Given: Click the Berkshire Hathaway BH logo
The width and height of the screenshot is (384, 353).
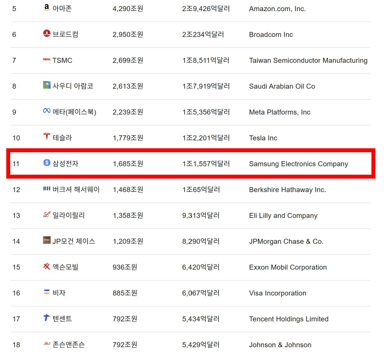Looking at the screenshot, I should click(x=46, y=189).
